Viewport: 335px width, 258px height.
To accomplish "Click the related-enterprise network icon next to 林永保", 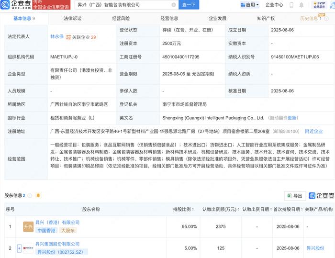I will click(68, 37).
